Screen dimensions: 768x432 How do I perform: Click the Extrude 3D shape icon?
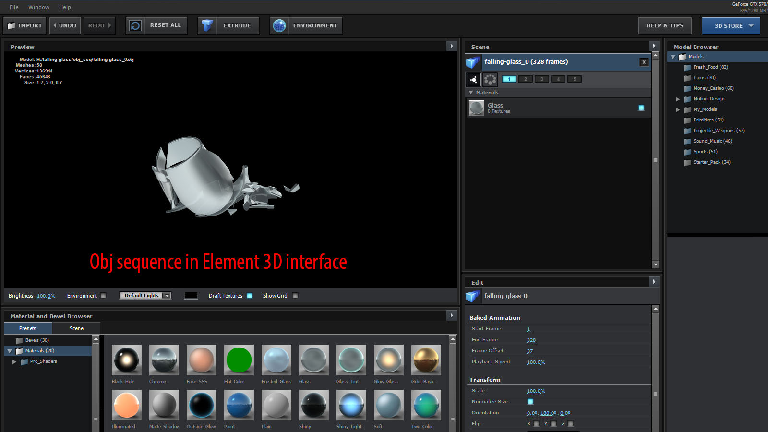207,25
